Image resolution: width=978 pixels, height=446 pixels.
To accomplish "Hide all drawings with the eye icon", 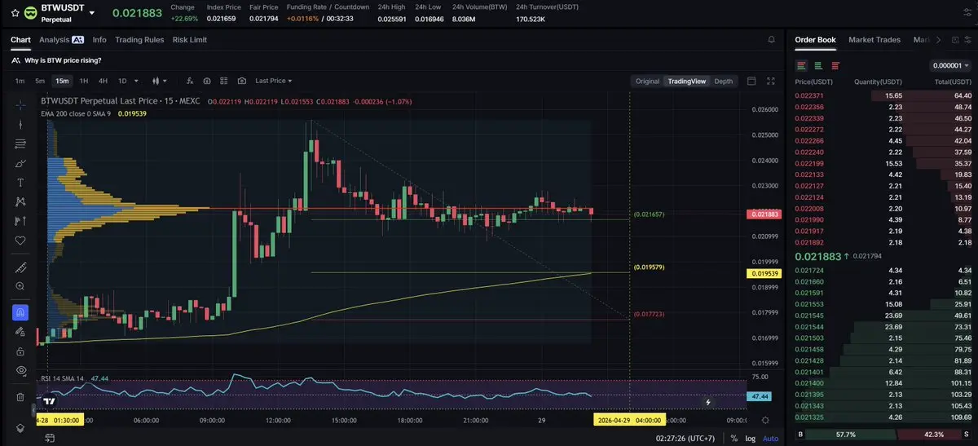I will coord(20,370).
